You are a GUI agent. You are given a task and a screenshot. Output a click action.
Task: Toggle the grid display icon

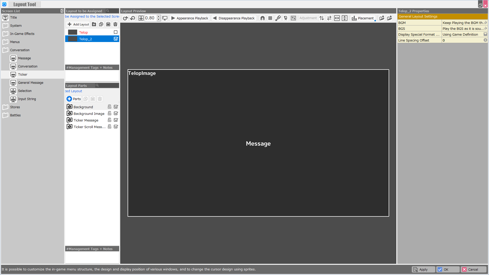tap(270, 18)
